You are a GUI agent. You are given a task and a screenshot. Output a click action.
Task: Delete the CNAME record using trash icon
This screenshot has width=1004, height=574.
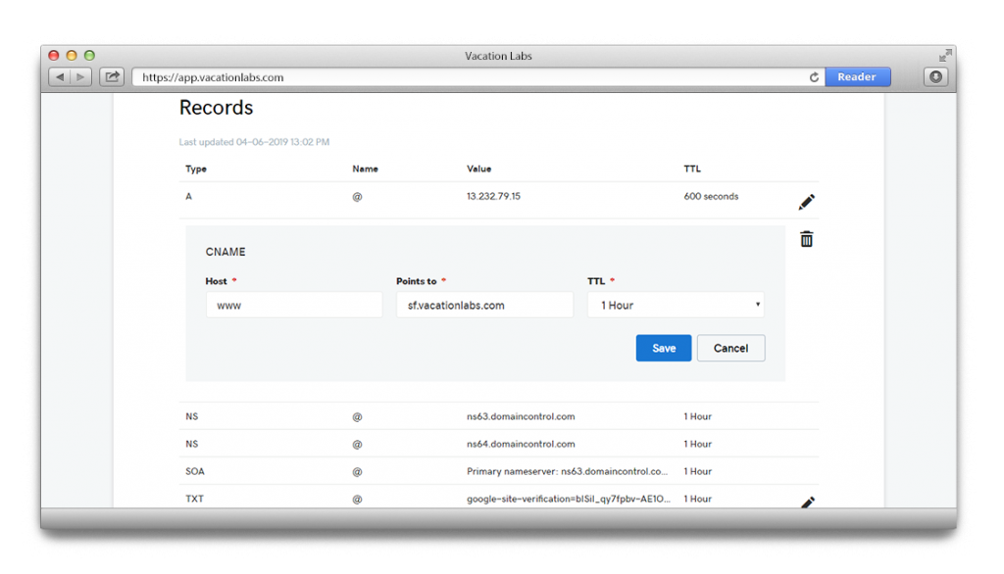(x=806, y=239)
